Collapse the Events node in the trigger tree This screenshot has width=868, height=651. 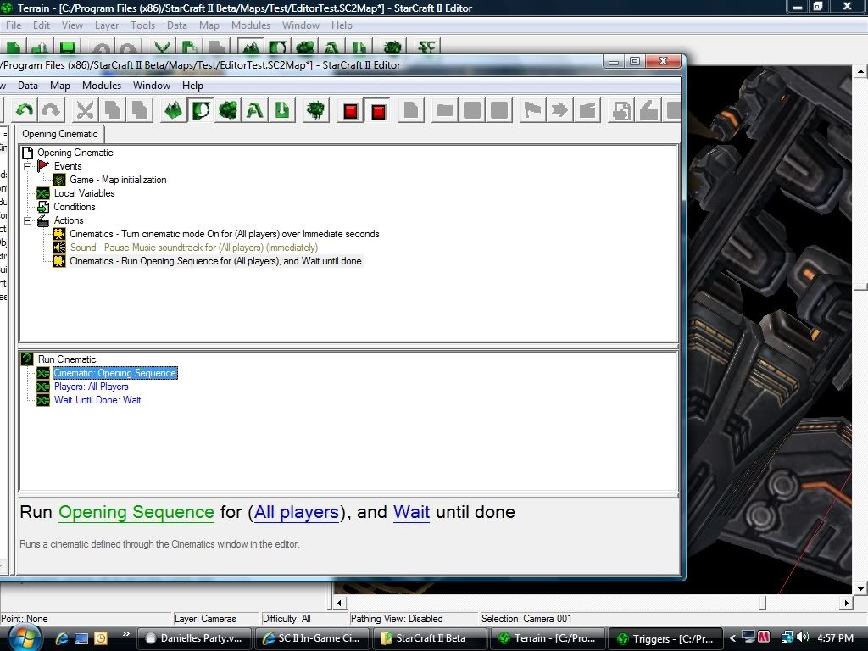(27, 166)
